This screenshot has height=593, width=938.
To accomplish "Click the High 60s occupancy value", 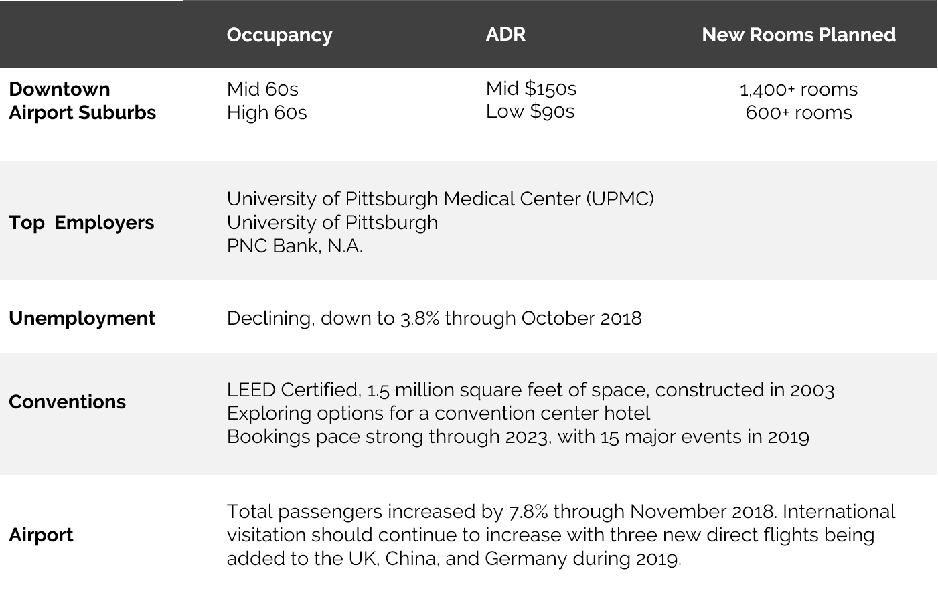I will (x=266, y=112).
